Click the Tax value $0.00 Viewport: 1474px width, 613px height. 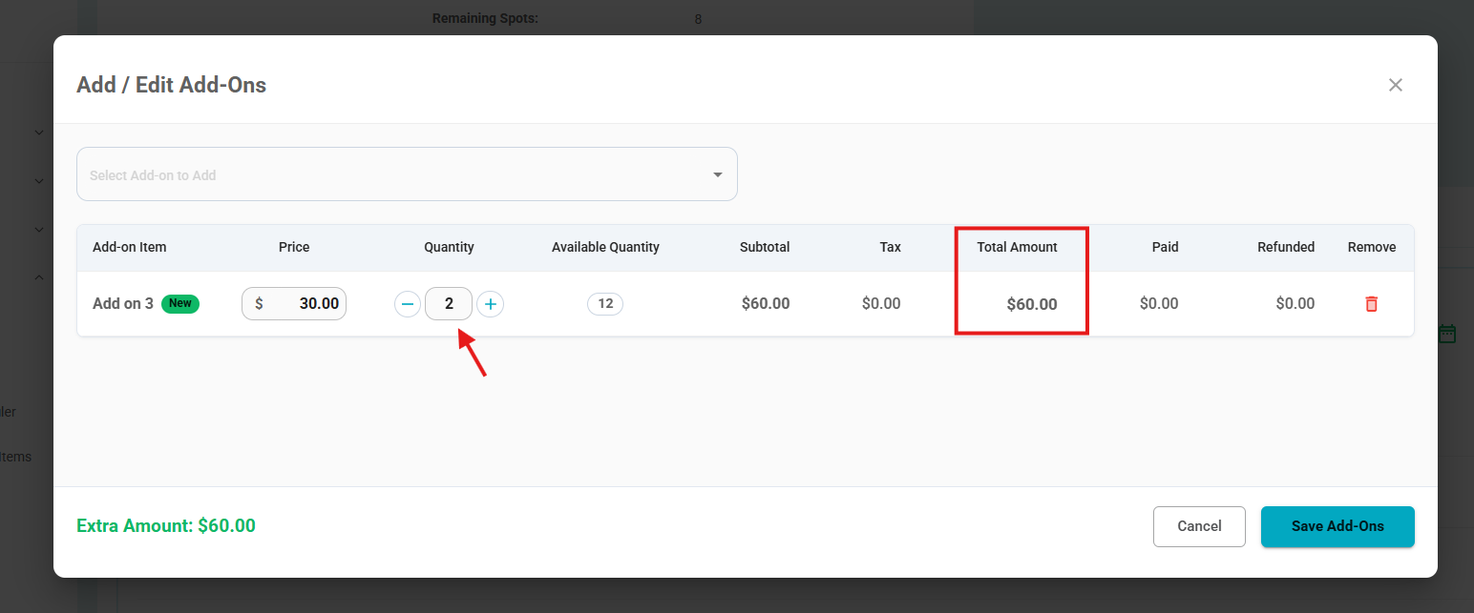(881, 303)
